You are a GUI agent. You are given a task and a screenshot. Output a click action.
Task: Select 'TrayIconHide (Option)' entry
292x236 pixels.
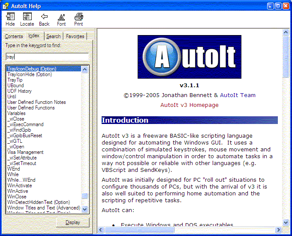[x=30, y=74]
